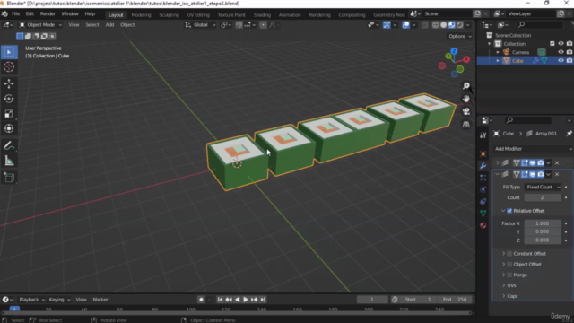Image resolution: width=574 pixels, height=323 pixels.
Task: Remove the second Array modifier
Action: click(557, 174)
